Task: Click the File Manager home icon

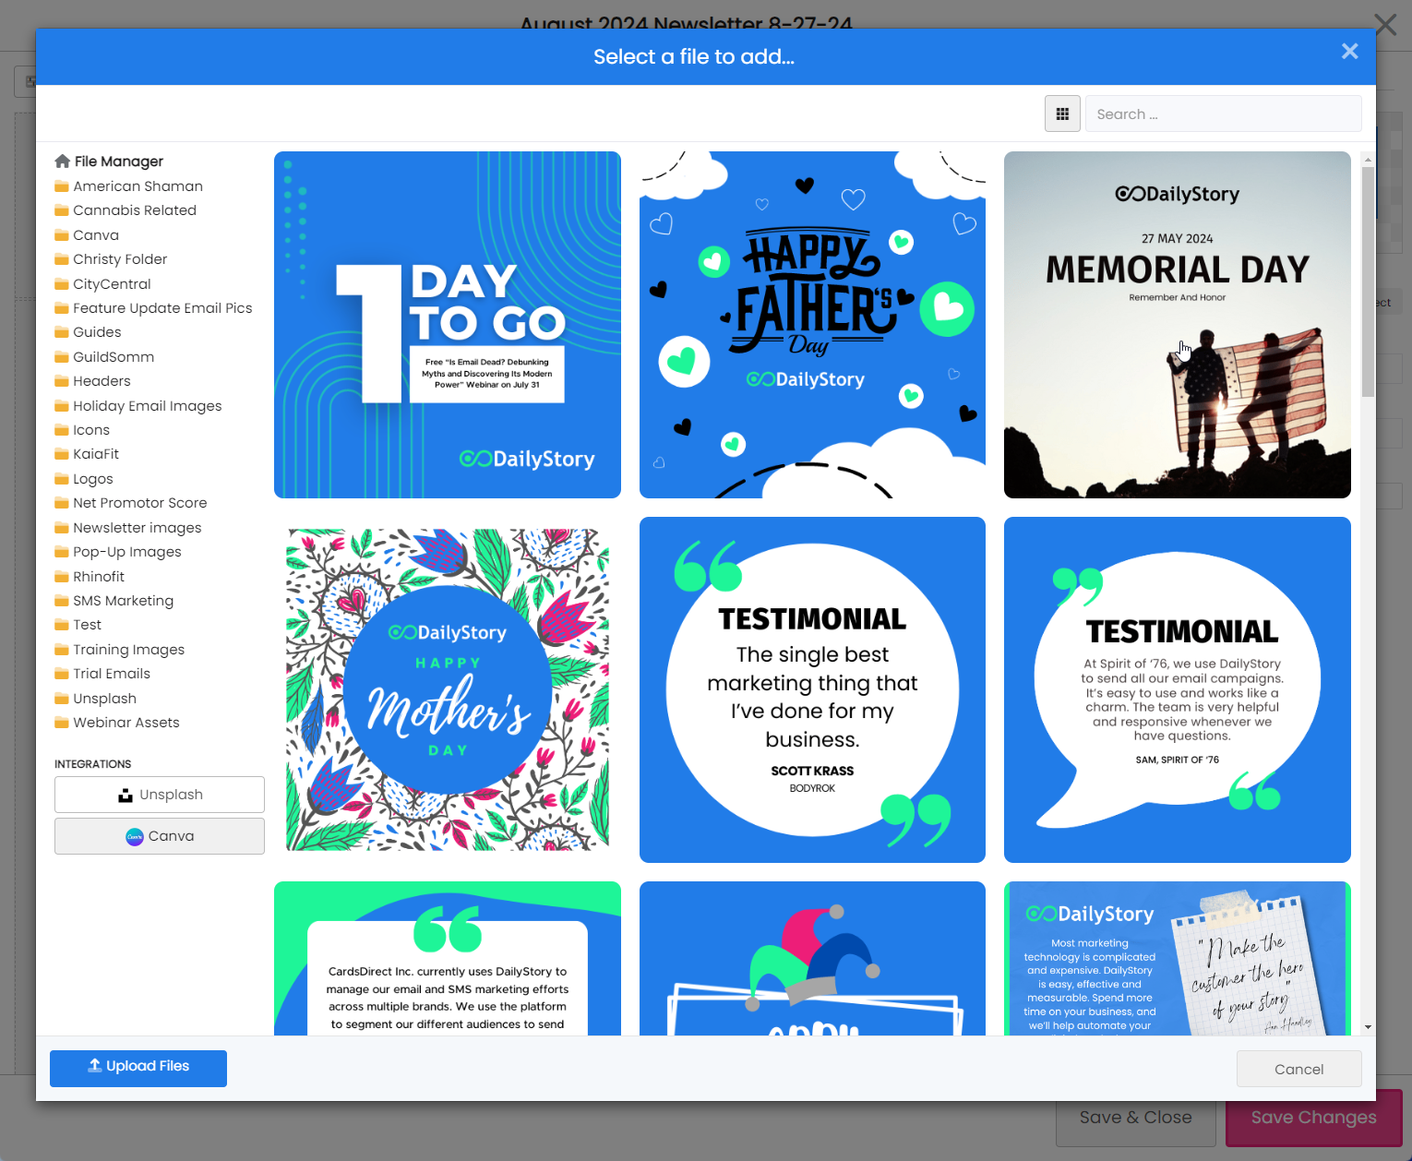Action: click(63, 162)
